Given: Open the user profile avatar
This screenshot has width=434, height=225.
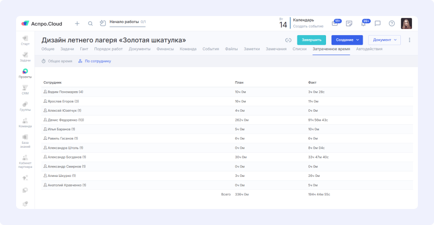Looking at the screenshot, I should click(406, 24).
